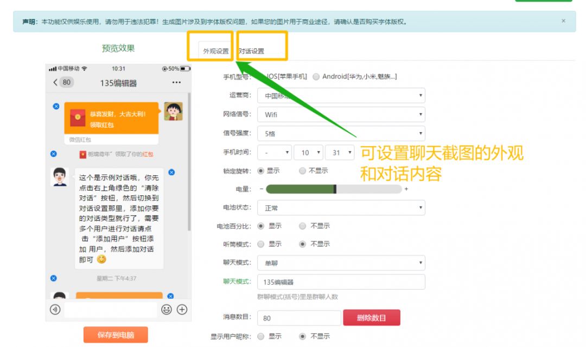Click the 红包 link in received notice
Image resolution: width=586 pixels, height=347 pixels.
[x=148, y=154]
